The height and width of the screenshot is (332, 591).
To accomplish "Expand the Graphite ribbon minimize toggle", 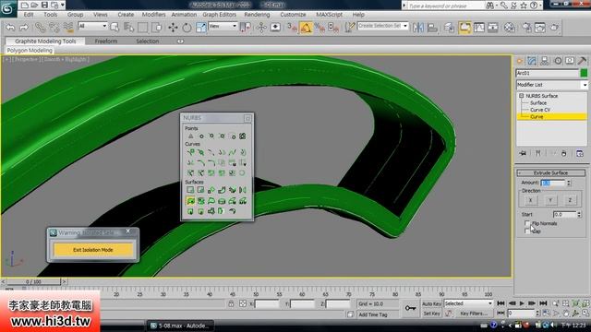I will pyautogui.click(x=180, y=41).
